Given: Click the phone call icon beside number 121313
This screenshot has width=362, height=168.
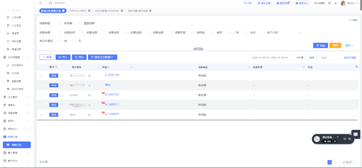Looking at the screenshot, I should pos(89,95).
